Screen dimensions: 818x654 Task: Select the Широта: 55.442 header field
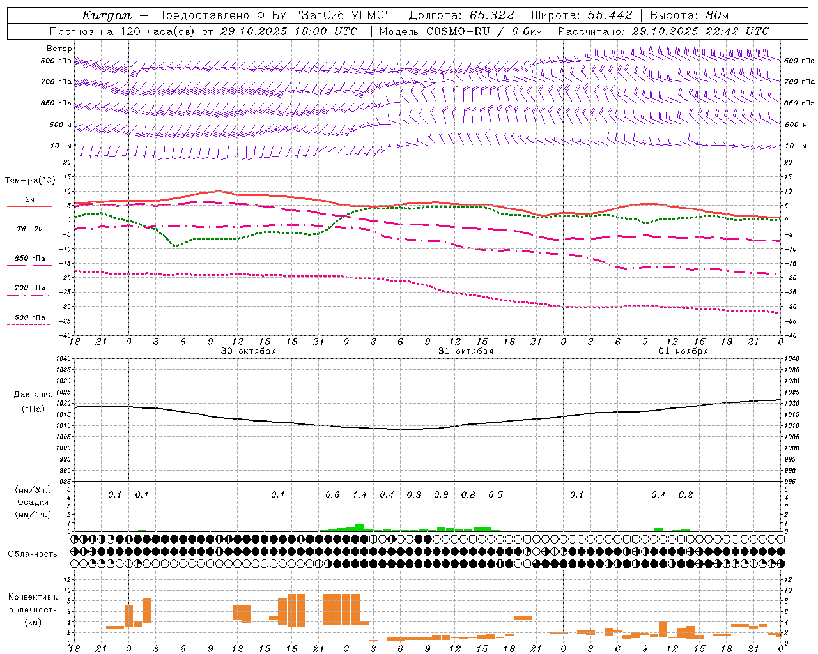click(x=582, y=15)
